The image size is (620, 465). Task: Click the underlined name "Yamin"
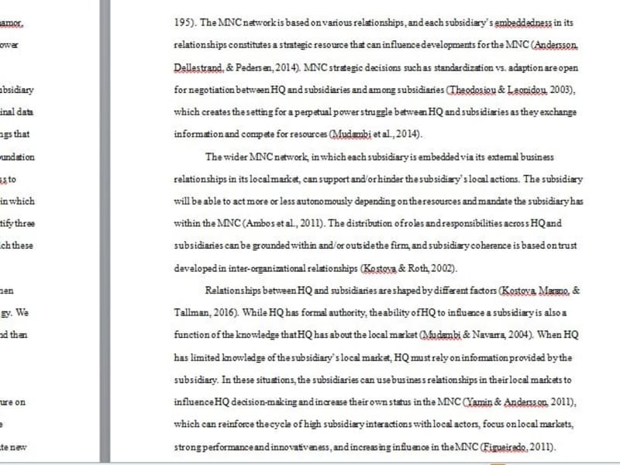coord(479,402)
